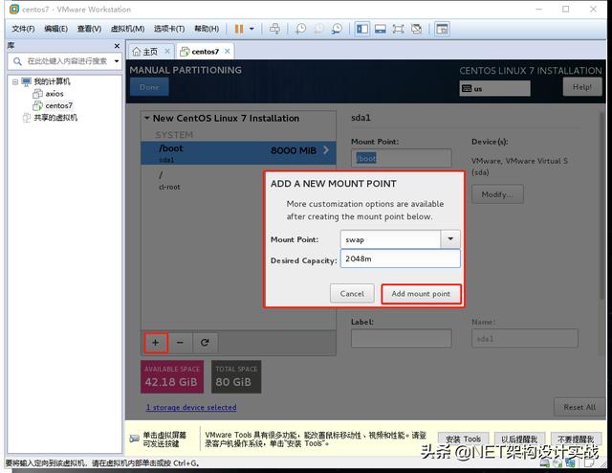
Task: Click the VMware Workstation title bar icon
Action: (x=14, y=9)
